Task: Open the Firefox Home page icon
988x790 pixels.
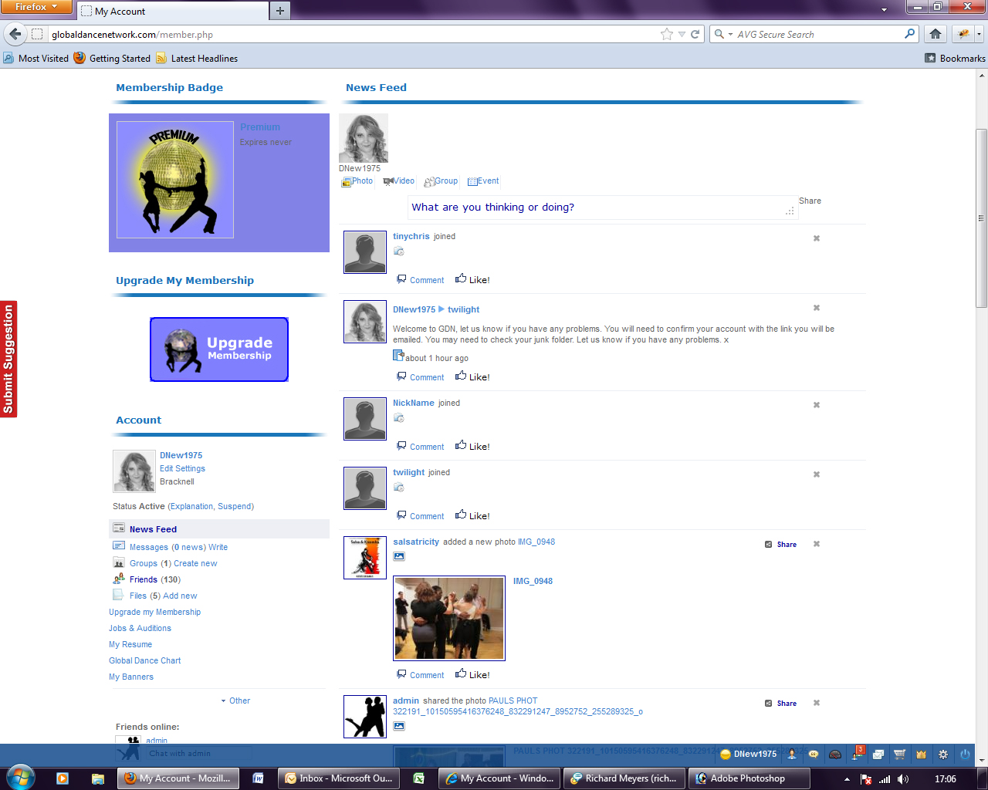Action: pos(936,34)
